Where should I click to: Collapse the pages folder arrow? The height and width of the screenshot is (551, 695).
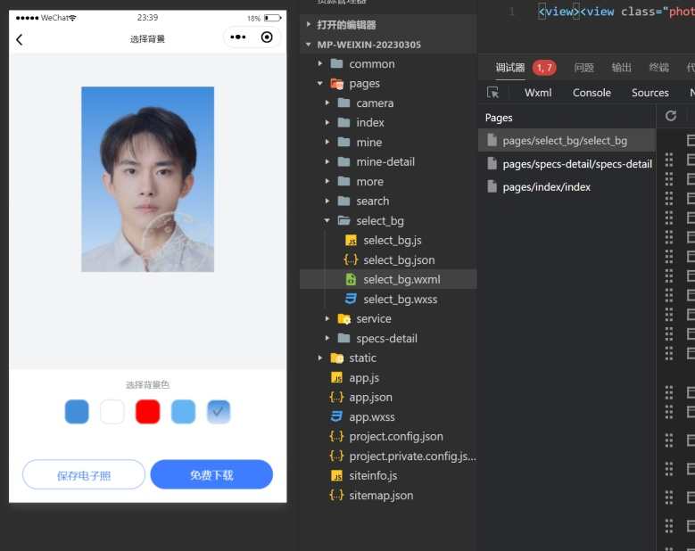pos(320,83)
